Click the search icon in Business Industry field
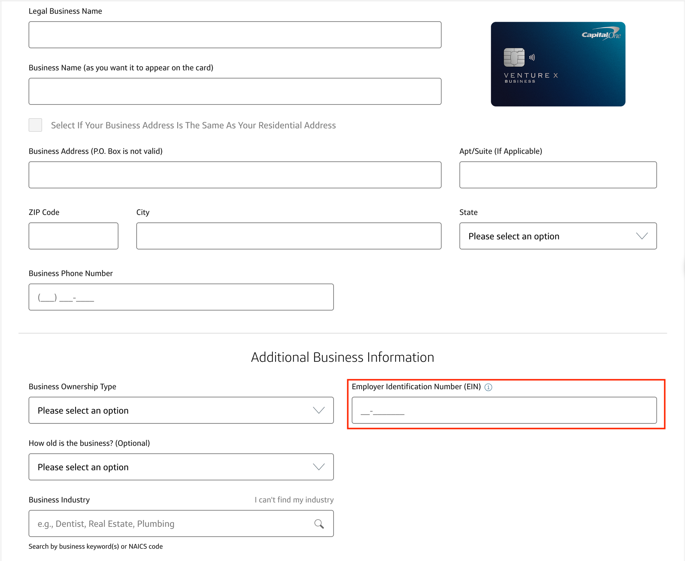This screenshot has width=685, height=561. coord(319,524)
